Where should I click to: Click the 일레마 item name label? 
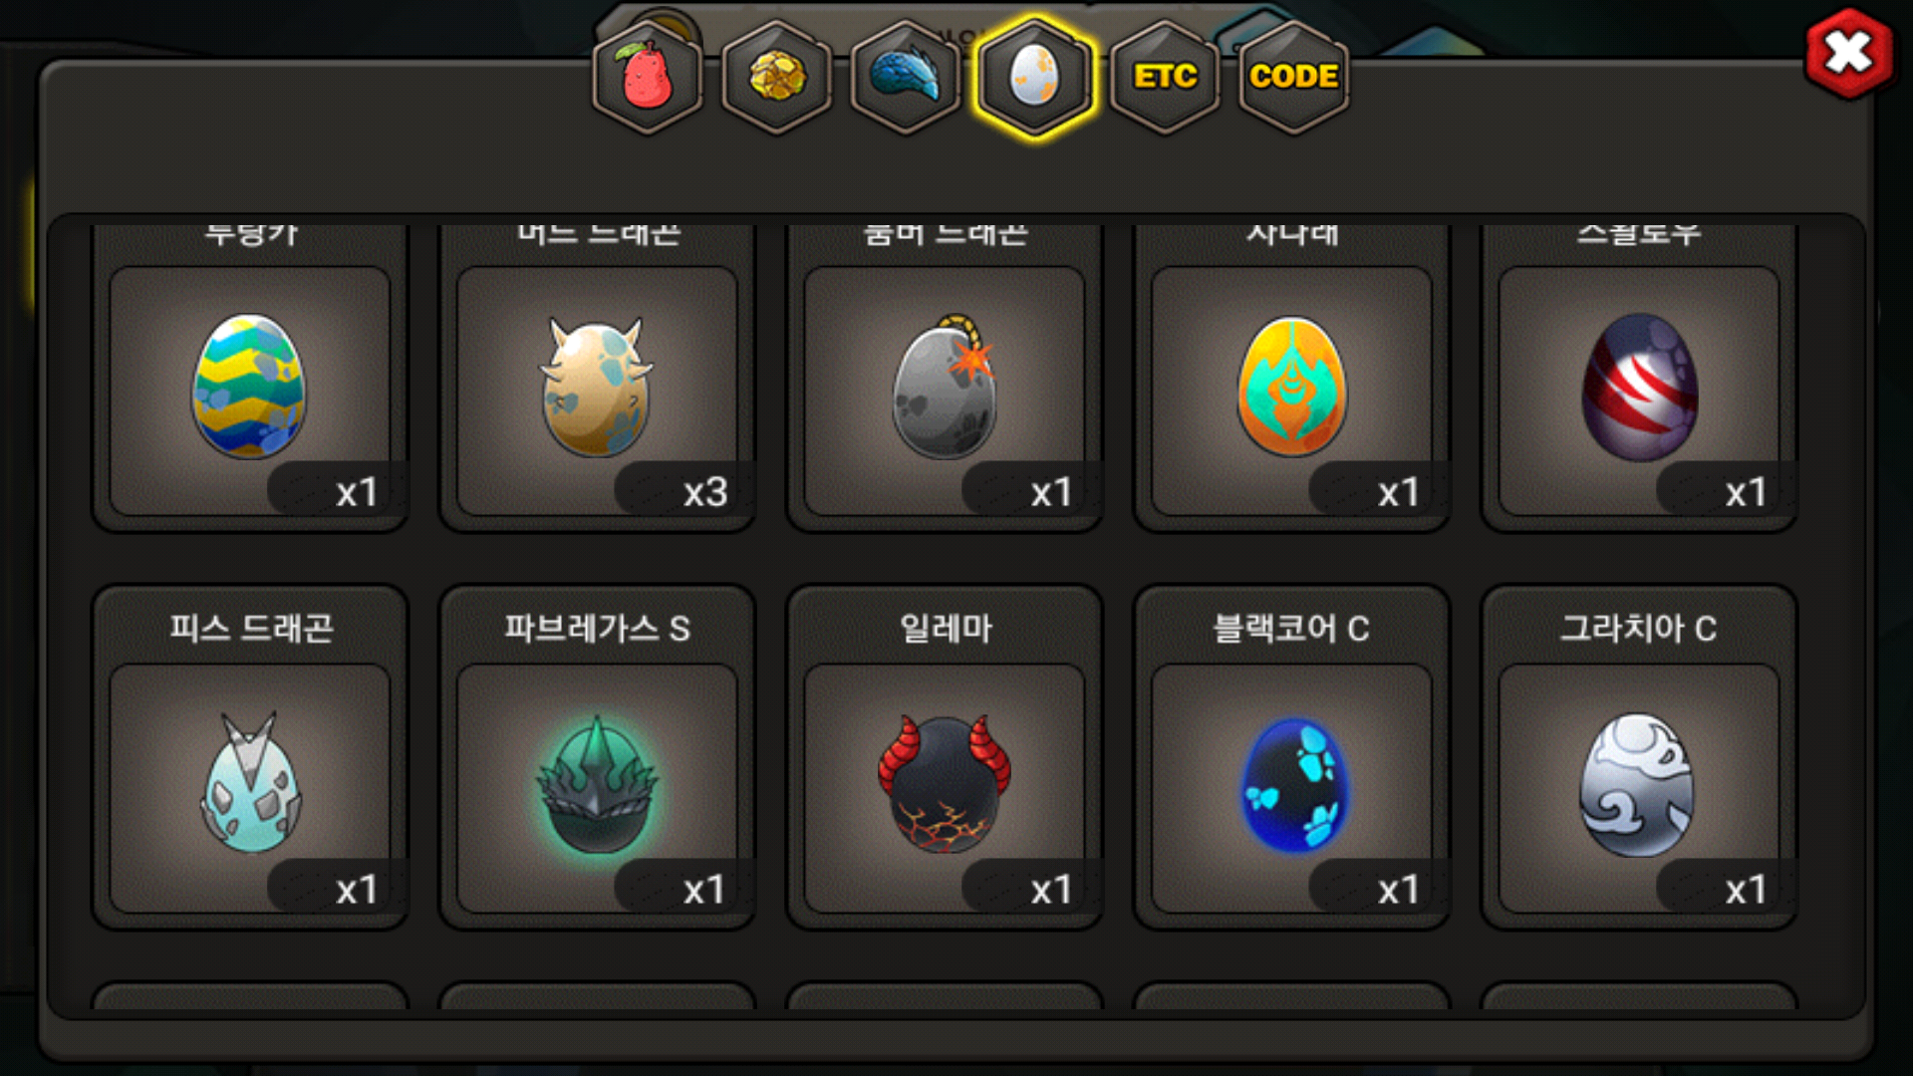tap(946, 629)
